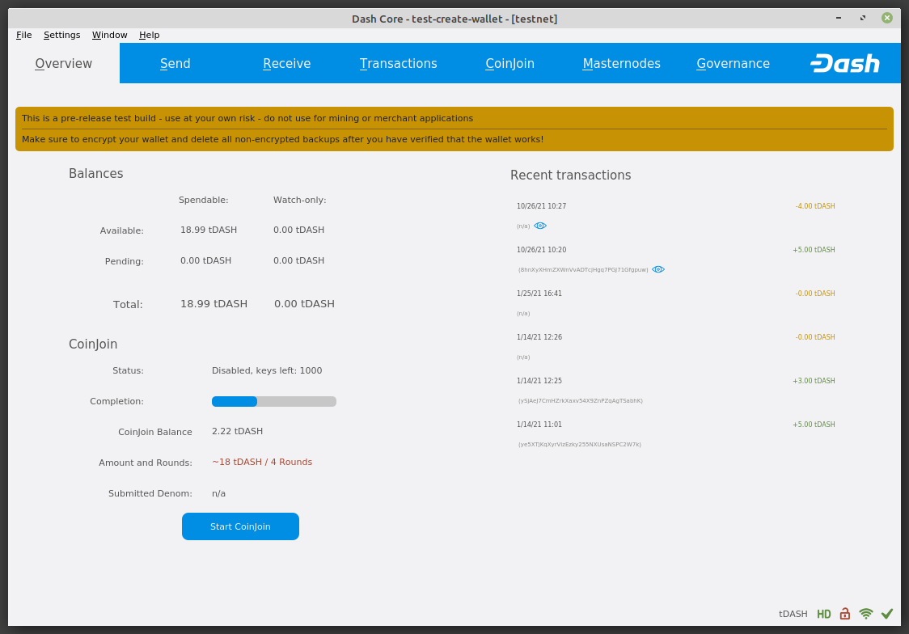Click the red unlocked padlock encryption icon
This screenshot has height=634, width=909.
844,614
